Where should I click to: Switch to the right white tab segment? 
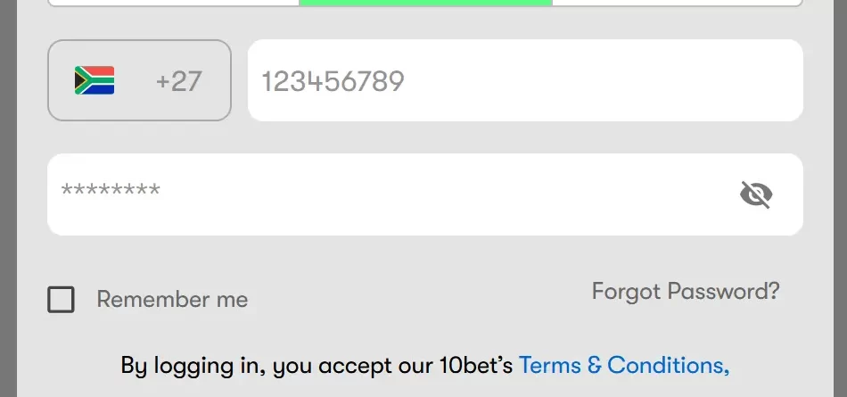tap(677, 3)
